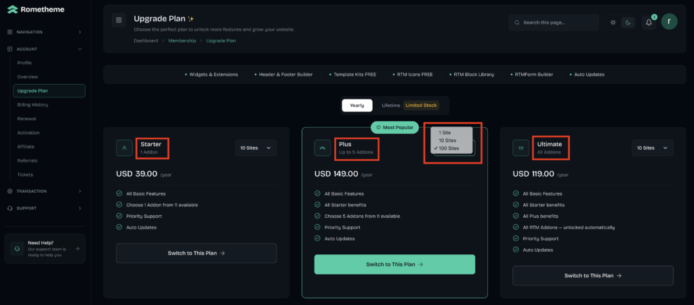694x305 pixels.
Task: Click Need Help support card
Action: pos(45,248)
